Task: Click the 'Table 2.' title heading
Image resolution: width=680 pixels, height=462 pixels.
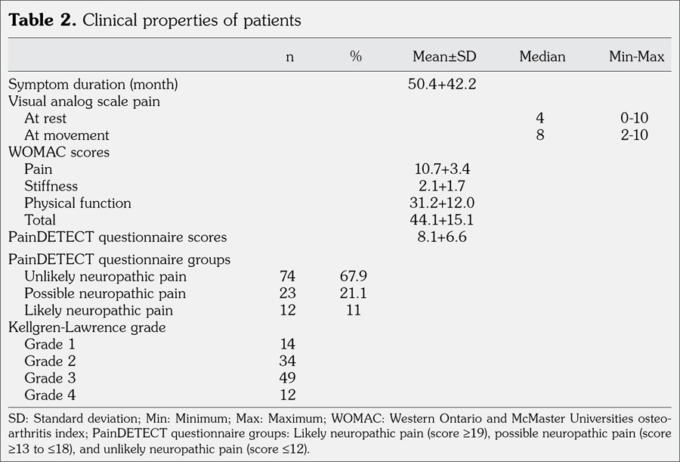Action: point(42,20)
